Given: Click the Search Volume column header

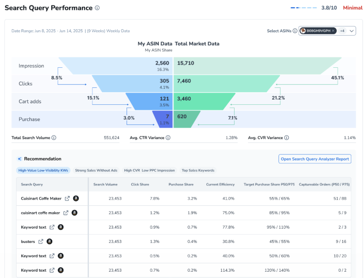Looking at the screenshot, I should click(105, 184).
